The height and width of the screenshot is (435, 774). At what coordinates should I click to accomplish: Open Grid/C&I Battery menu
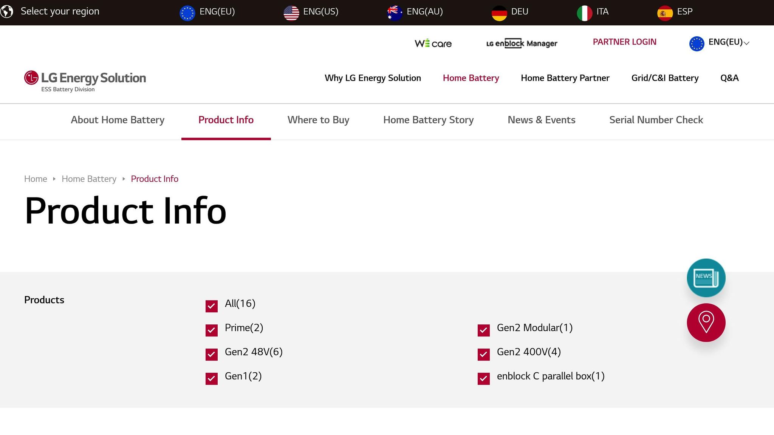click(x=664, y=78)
